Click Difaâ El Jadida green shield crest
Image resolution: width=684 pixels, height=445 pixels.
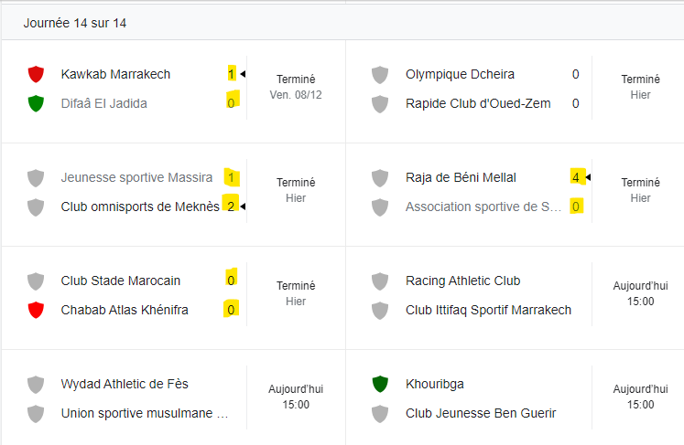click(36, 103)
